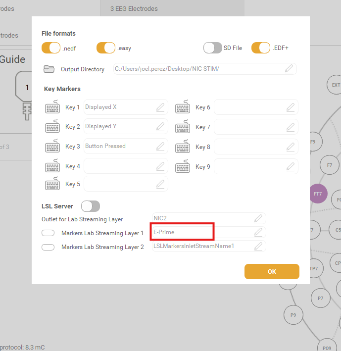341x351 pixels.
Task: Toggle the .EDF+ file format switch
Action: (x=261, y=48)
